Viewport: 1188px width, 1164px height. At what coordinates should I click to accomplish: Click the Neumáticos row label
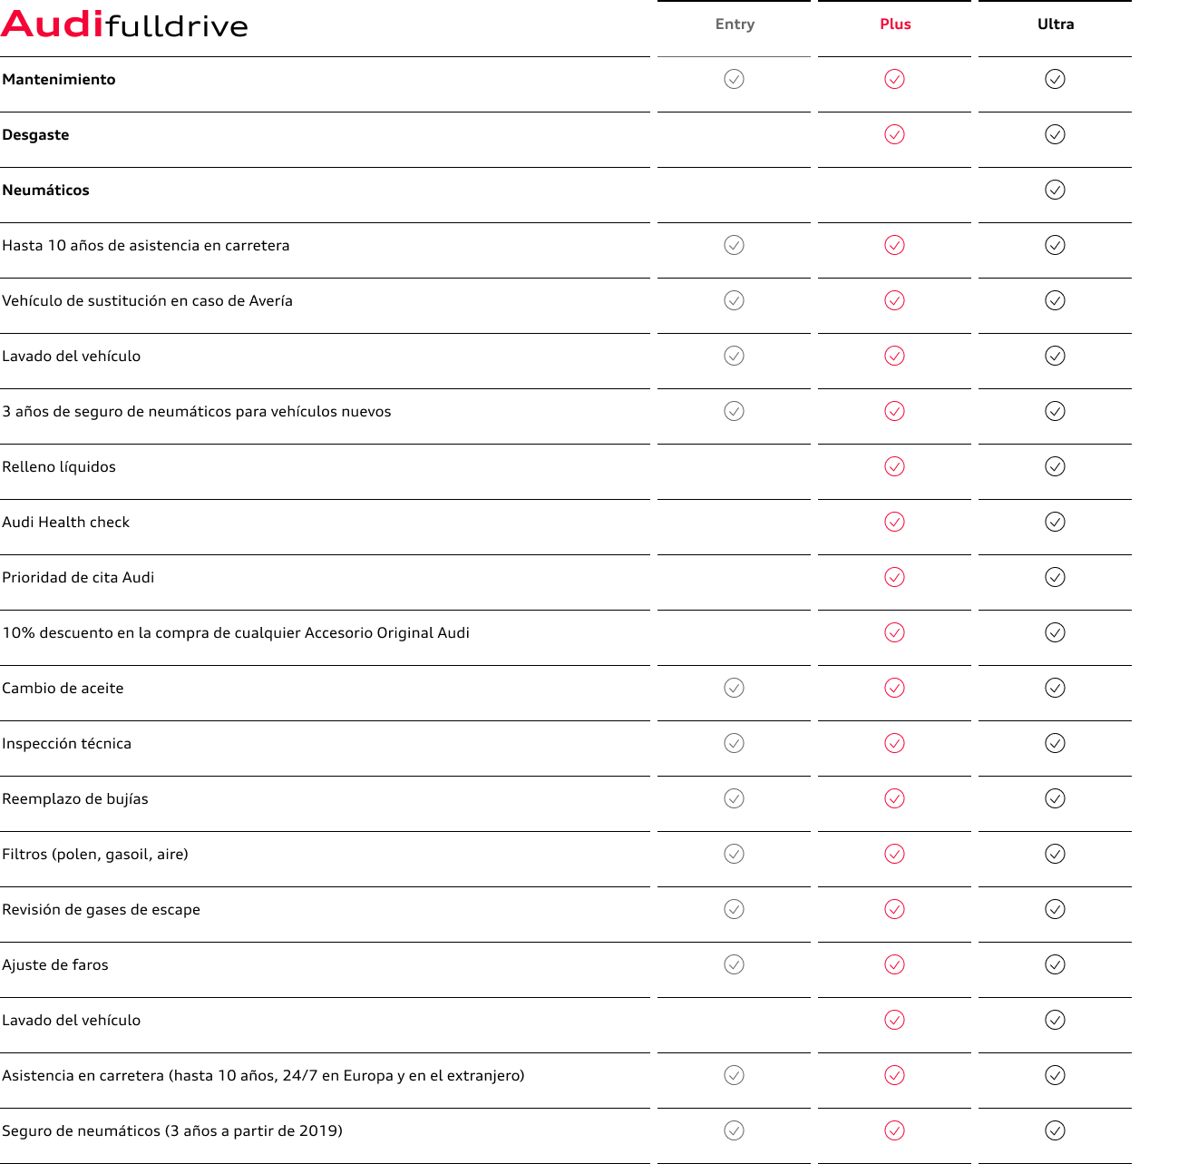click(x=45, y=191)
